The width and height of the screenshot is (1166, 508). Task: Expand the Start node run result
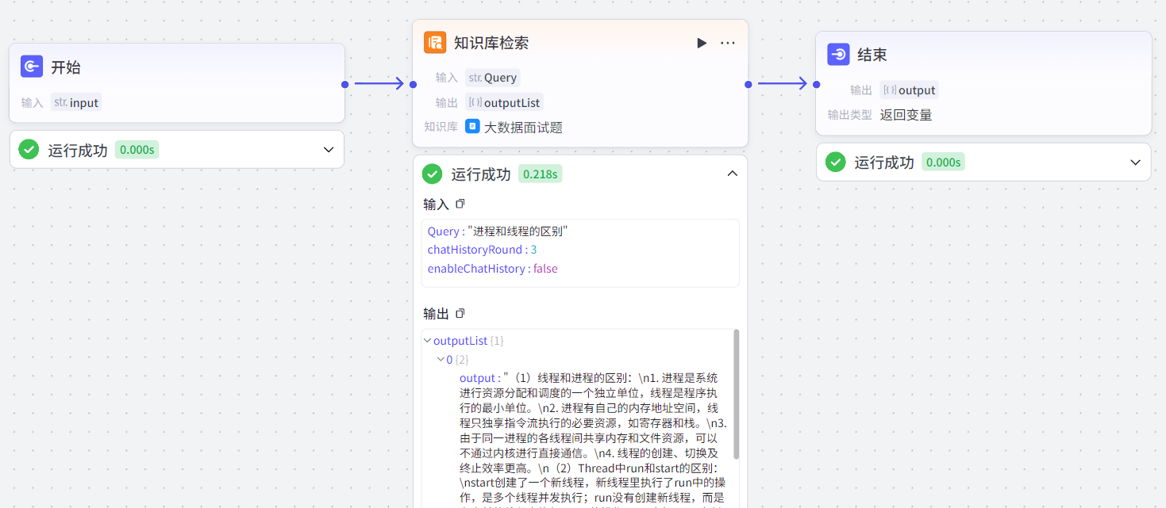(x=329, y=150)
